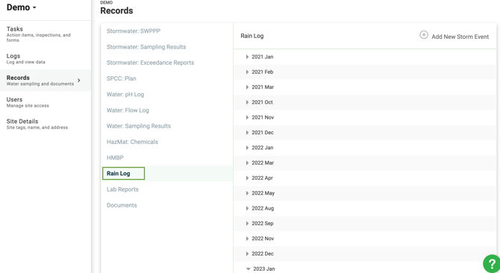Image resolution: width=500 pixels, height=273 pixels.
Task: Open Stormwater: Sampling Results records
Action: pos(146,47)
